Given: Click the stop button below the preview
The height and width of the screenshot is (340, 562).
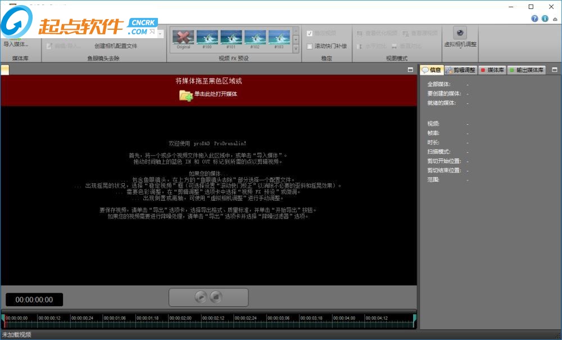Looking at the screenshot, I should click(x=216, y=297).
